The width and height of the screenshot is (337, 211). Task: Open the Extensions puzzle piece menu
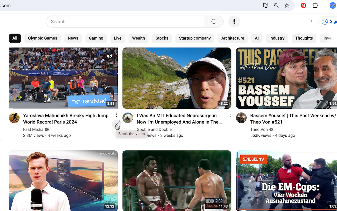315,6
